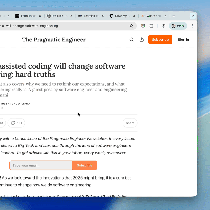Viewport: 210px width, 210px height.
Task: Close the Learning to tab
Action: tap(103, 16)
